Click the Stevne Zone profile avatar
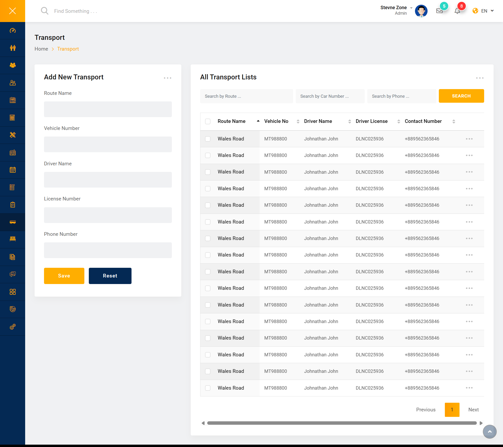503x447 pixels. click(x=421, y=11)
